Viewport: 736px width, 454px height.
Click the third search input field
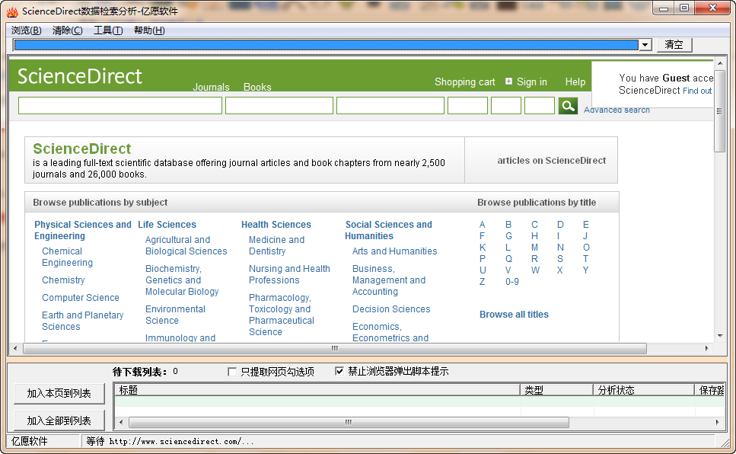pos(390,106)
